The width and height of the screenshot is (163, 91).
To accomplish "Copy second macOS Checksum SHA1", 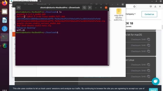I will 149,45.
